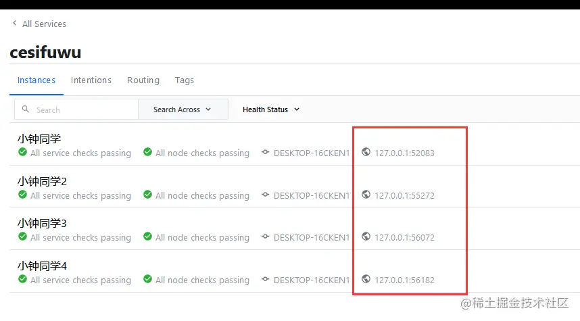Image resolution: width=580 pixels, height=321 pixels.
Task: Open instance 小钟同学2
Action: (x=42, y=182)
